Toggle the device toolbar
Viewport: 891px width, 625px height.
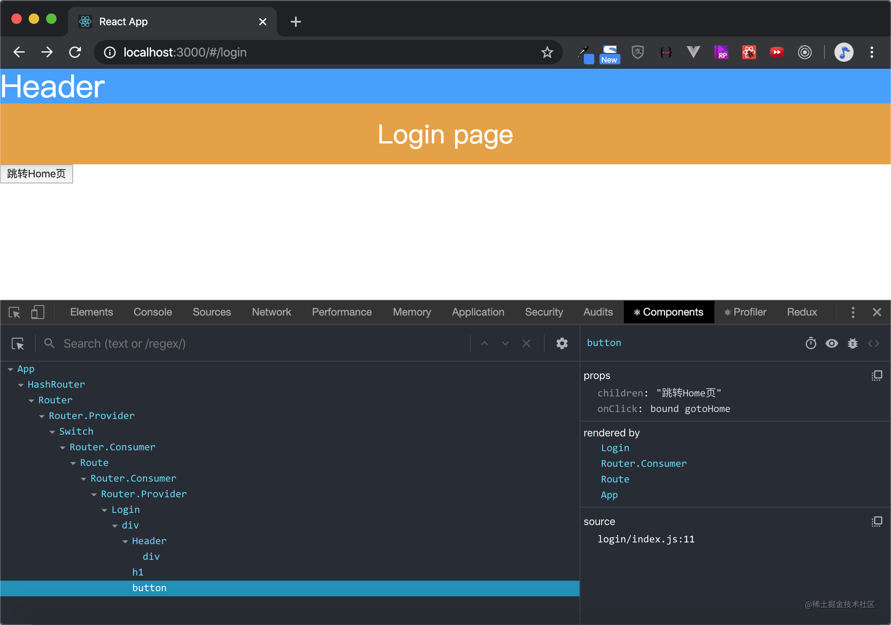pyautogui.click(x=38, y=312)
